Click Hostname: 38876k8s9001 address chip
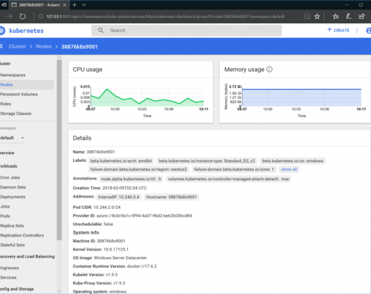The width and height of the screenshot is (371, 294). click(x=171, y=197)
